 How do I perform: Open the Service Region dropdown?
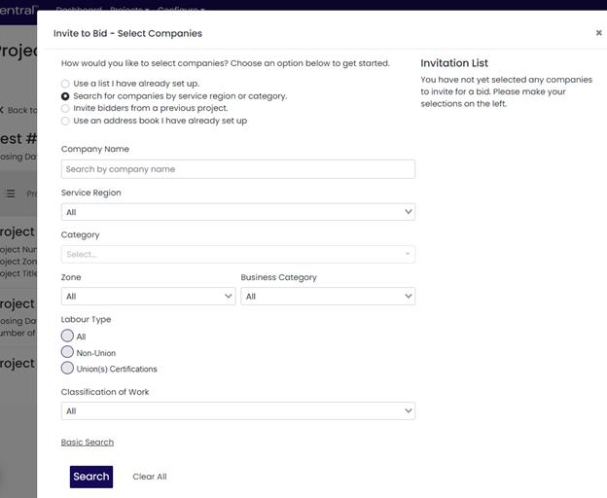click(237, 212)
